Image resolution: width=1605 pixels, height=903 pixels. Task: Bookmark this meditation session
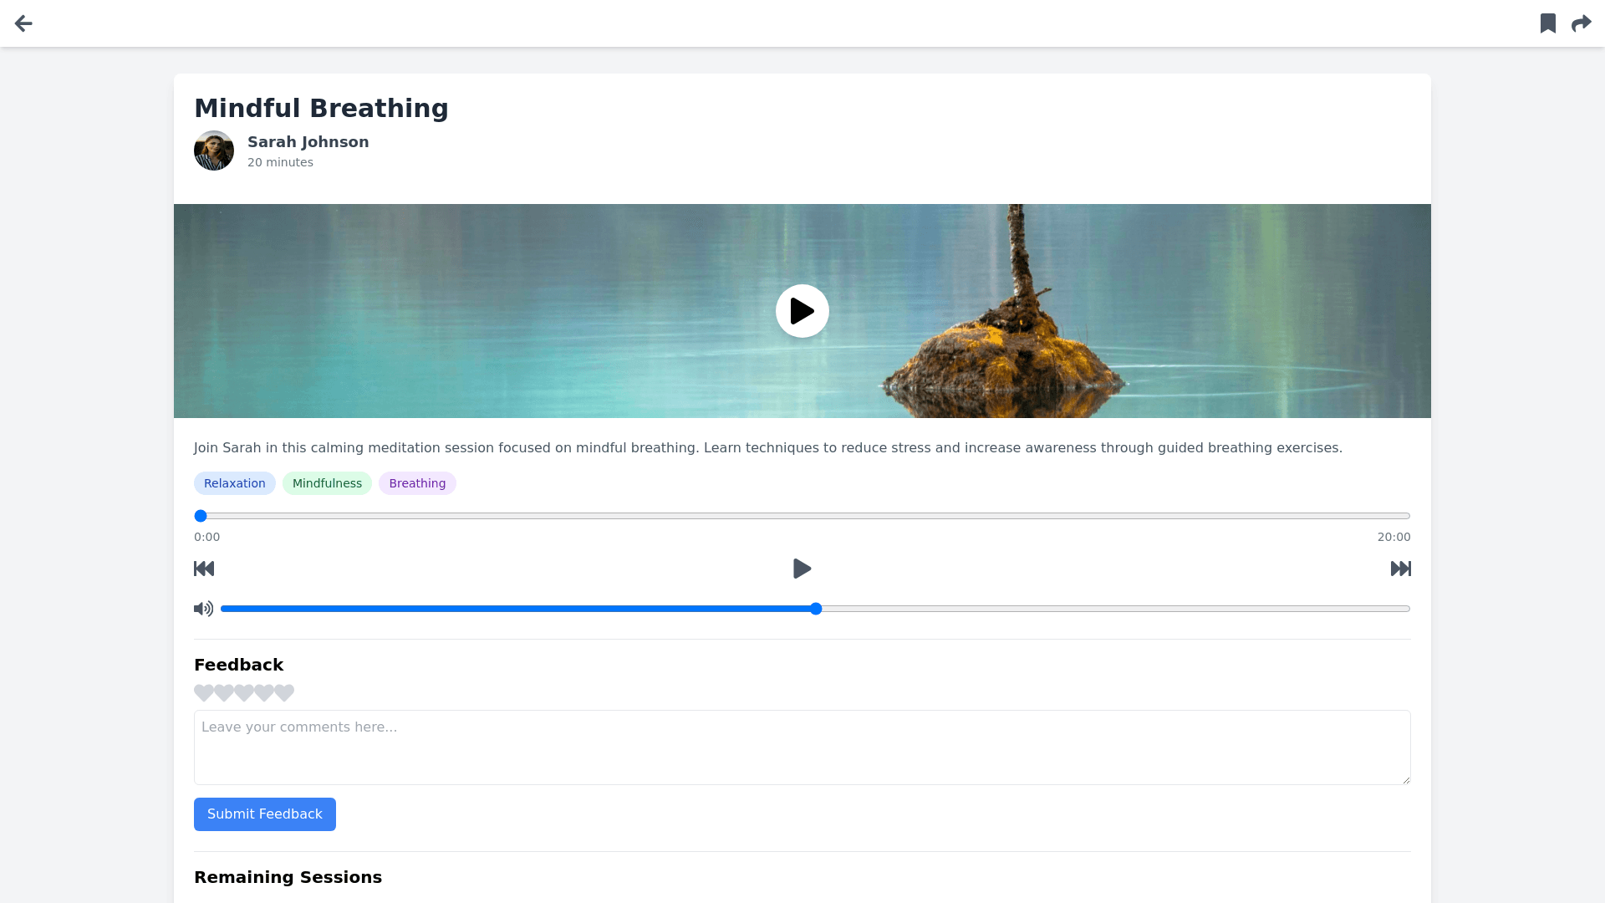pos(1548,23)
